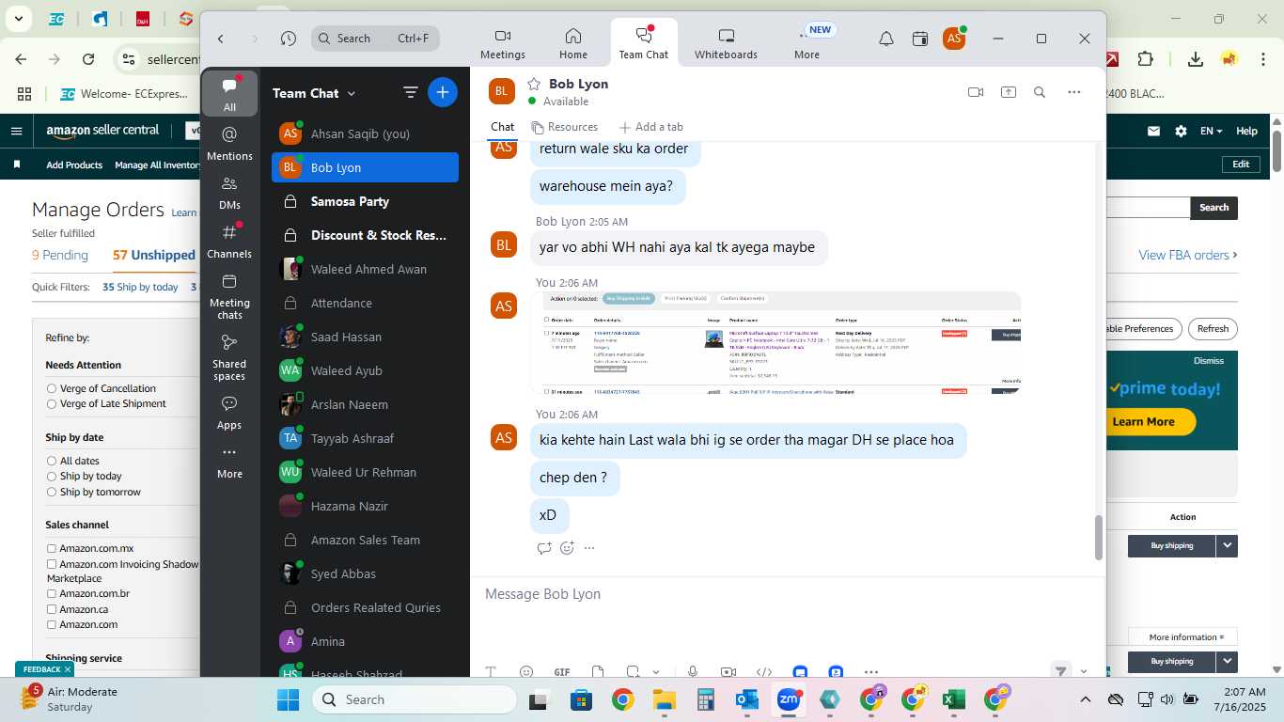Viewport: 1284px width, 722px height.
Task: Check Amazon.com sales channel
Action: tap(52, 624)
